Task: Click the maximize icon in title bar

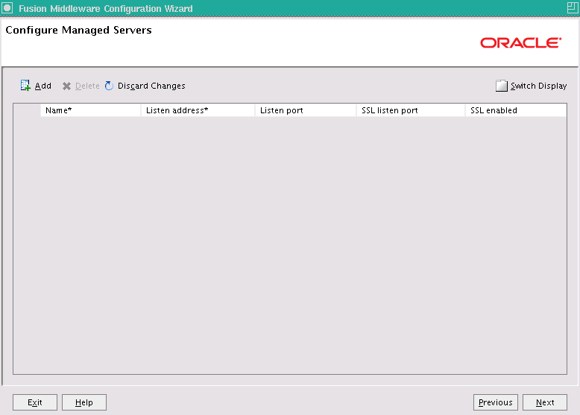Action: pyautogui.click(x=573, y=7)
